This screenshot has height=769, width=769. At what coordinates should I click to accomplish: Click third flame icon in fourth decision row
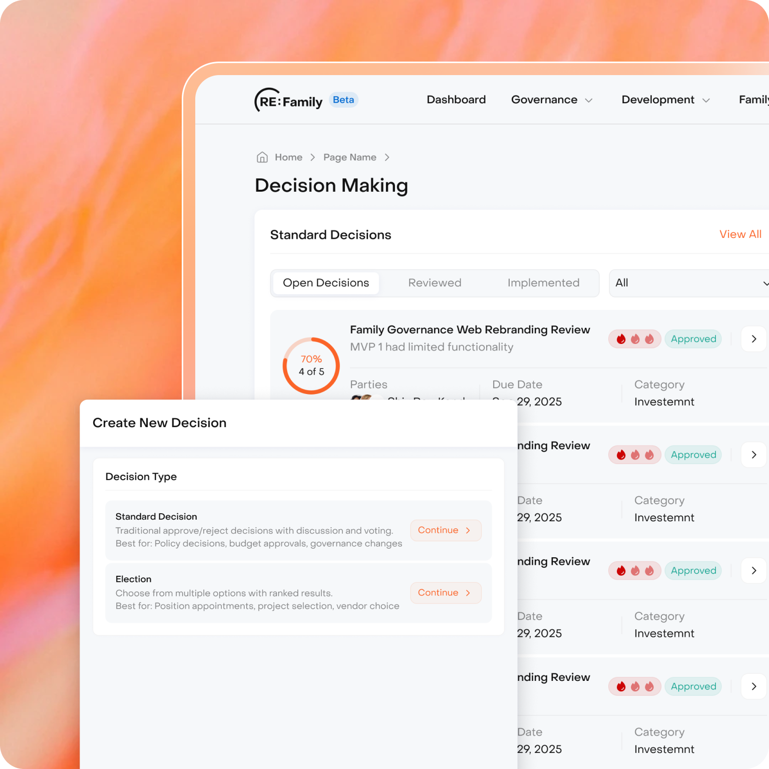(x=649, y=686)
